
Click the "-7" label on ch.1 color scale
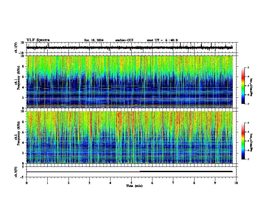(x=248, y=104)
